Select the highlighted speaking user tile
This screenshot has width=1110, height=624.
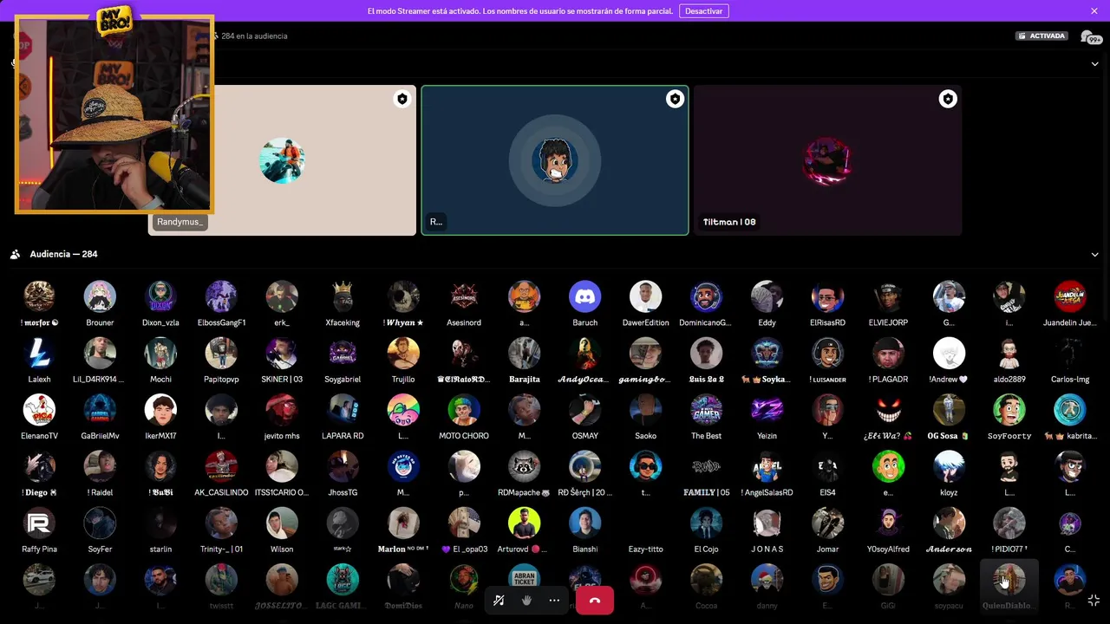click(555, 160)
